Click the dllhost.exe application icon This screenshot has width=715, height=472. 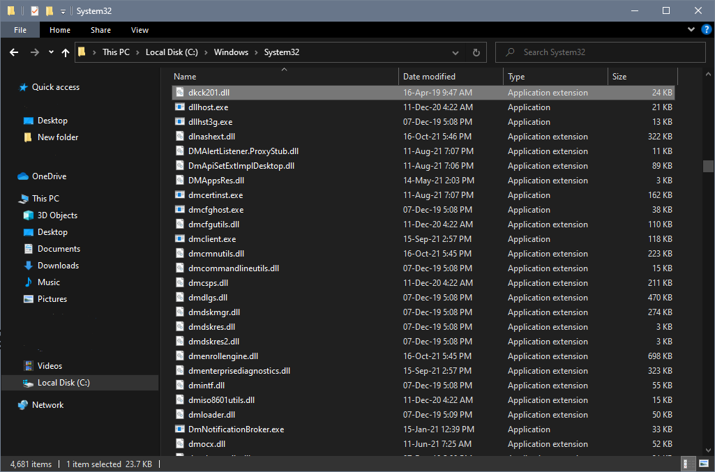[x=180, y=107]
